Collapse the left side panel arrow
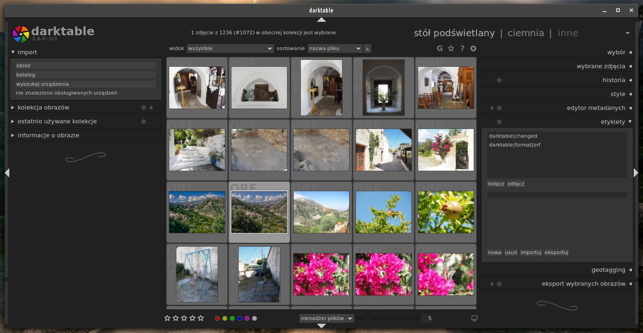643x333 pixels. point(7,173)
